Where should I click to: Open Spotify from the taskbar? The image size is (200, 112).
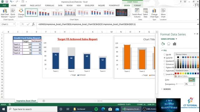[x=96, y=109]
